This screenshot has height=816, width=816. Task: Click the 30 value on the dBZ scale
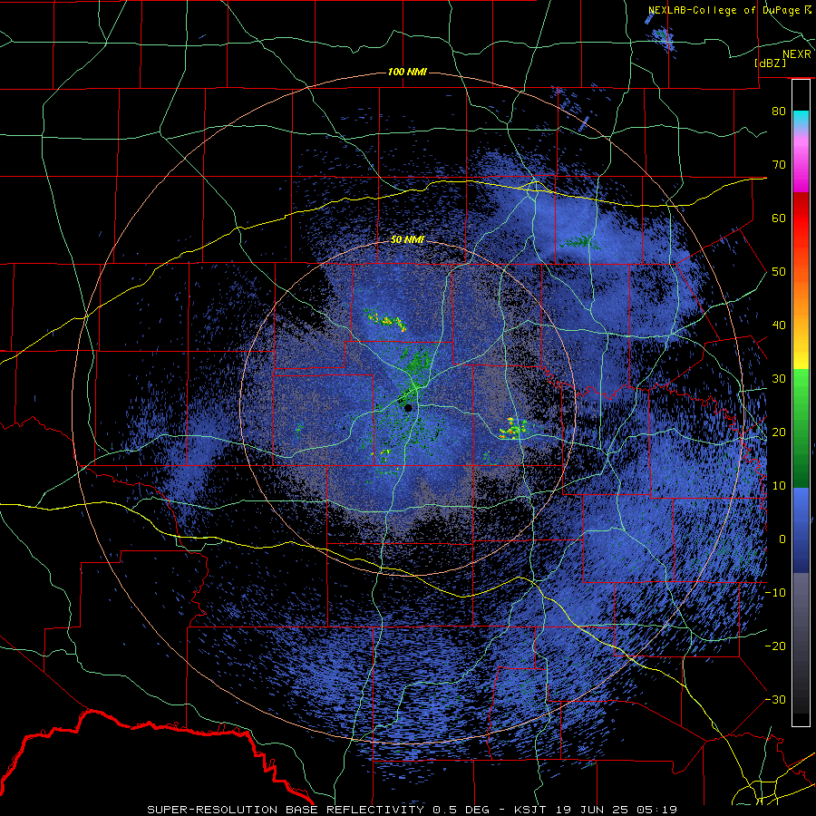[779, 379]
